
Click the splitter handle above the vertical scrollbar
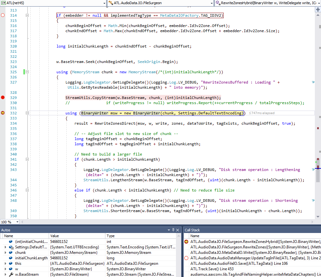[x=317, y=10]
